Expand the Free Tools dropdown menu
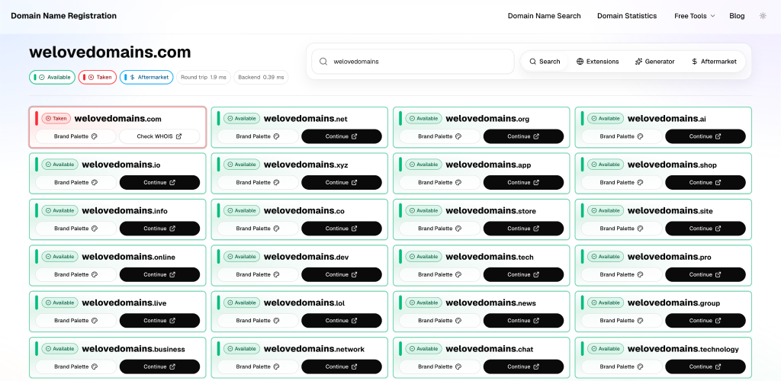Image resolution: width=781 pixels, height=381 pixels. pos(694,16)
